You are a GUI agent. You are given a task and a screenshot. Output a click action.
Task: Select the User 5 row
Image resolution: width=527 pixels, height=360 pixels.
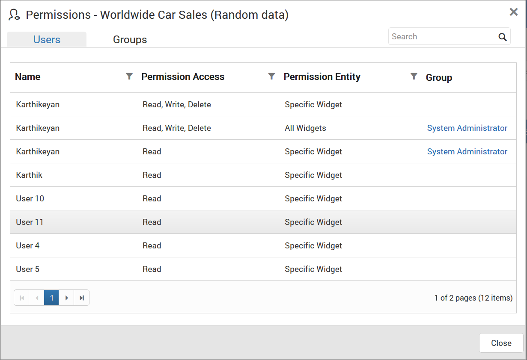pyautogui.click(x=263, y=269)
